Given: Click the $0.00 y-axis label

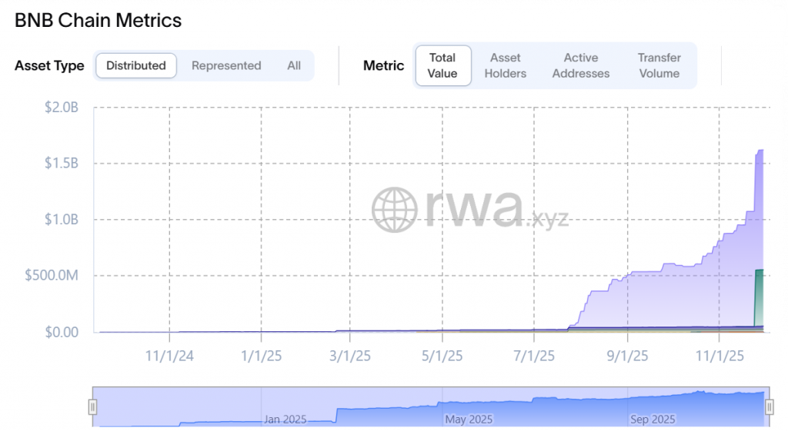Looking at the screenshot, I should (x=62, y=332).
